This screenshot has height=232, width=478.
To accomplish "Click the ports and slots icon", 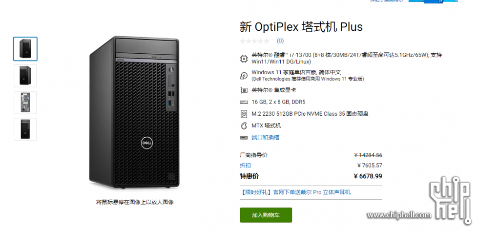I will [x=244, y=138].
